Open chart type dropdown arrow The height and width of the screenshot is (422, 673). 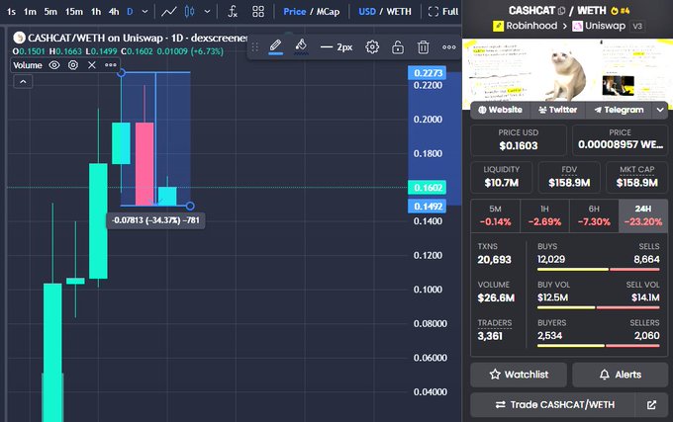tap(207, 12)
